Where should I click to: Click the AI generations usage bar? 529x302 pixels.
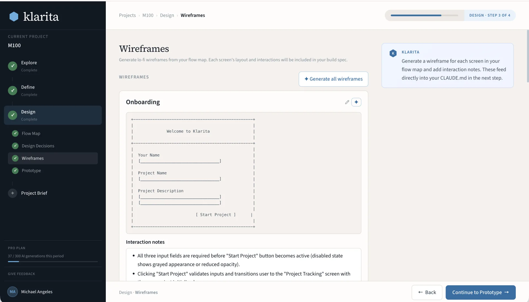tap(53, 261)
